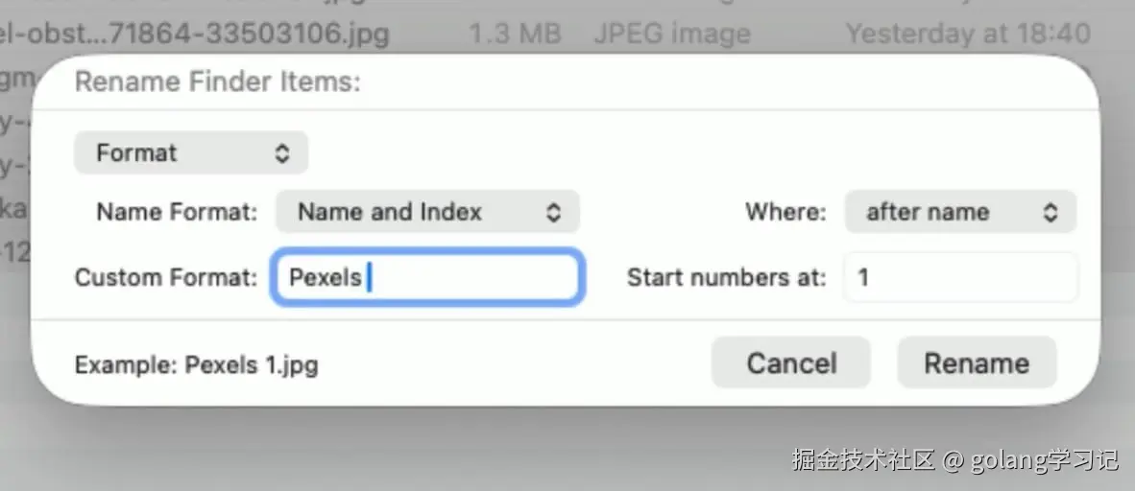The height and width of the screenshot is (491, 1135).
Task: Click the Custom Format label
Action: 166,278
